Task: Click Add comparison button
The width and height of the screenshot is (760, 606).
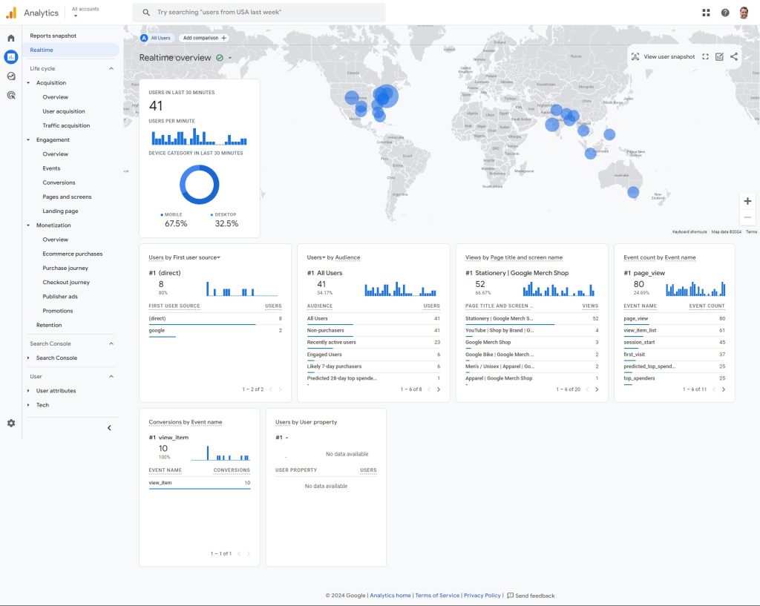Action: tap(204, 38)
